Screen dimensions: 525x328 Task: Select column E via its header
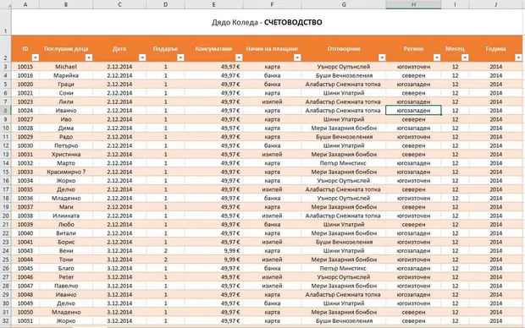tap(213, 4)
